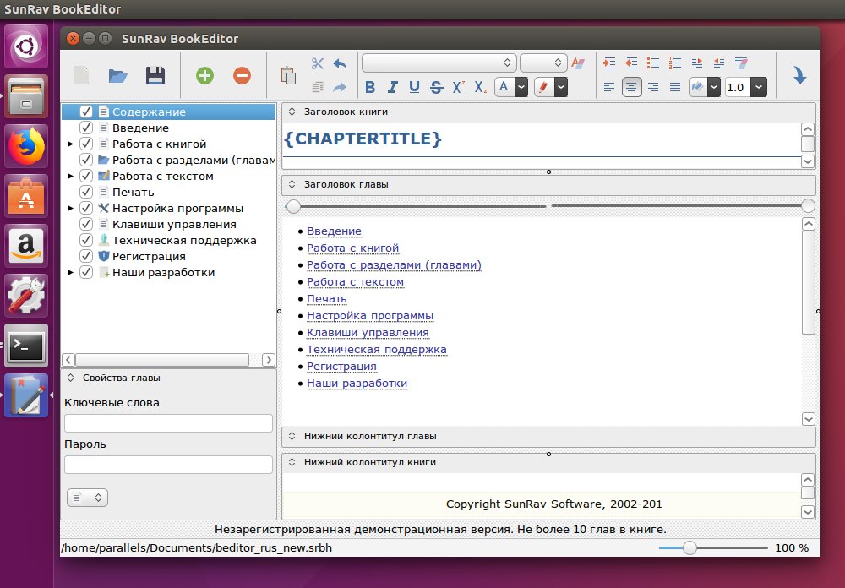This screenshot has height=588, width=845.
Task: Uncheck the Содержание chapter checkbox
Action: pos(85,112)
